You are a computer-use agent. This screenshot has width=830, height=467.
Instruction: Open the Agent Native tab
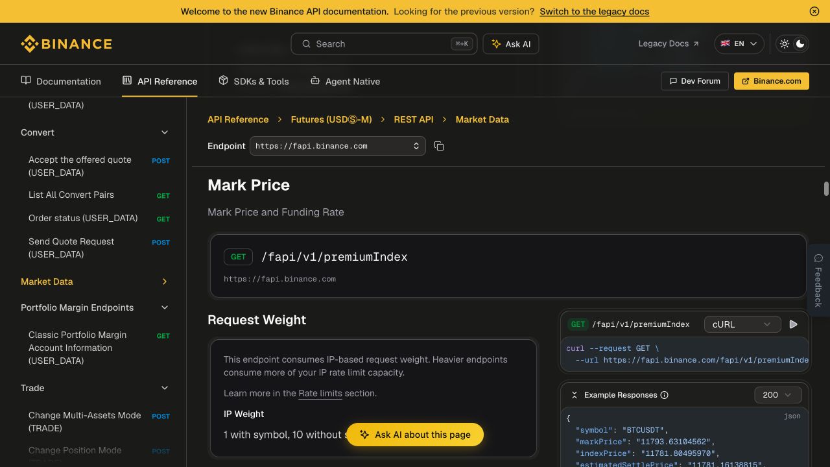tap(345, 81)
